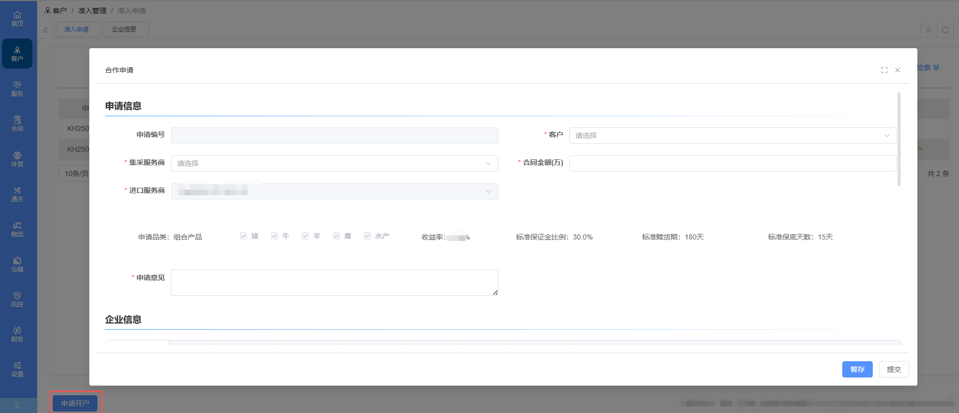
Task: Click the 暂存 save draft button
Action: tap(857, 369)
